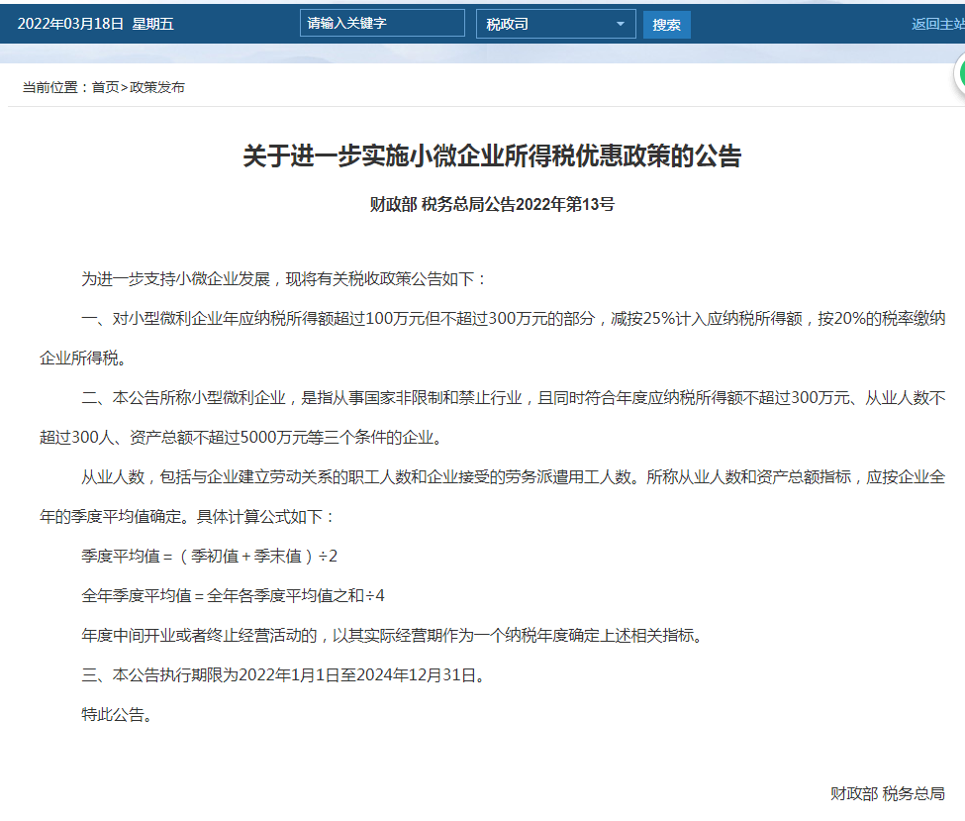Image resolution: width=965 pixels, height=821 pixels.
Task: Click the announcement title 关于进一步实施小微企业所得税优惠政策的公告
Action: [x=492, y=155]
